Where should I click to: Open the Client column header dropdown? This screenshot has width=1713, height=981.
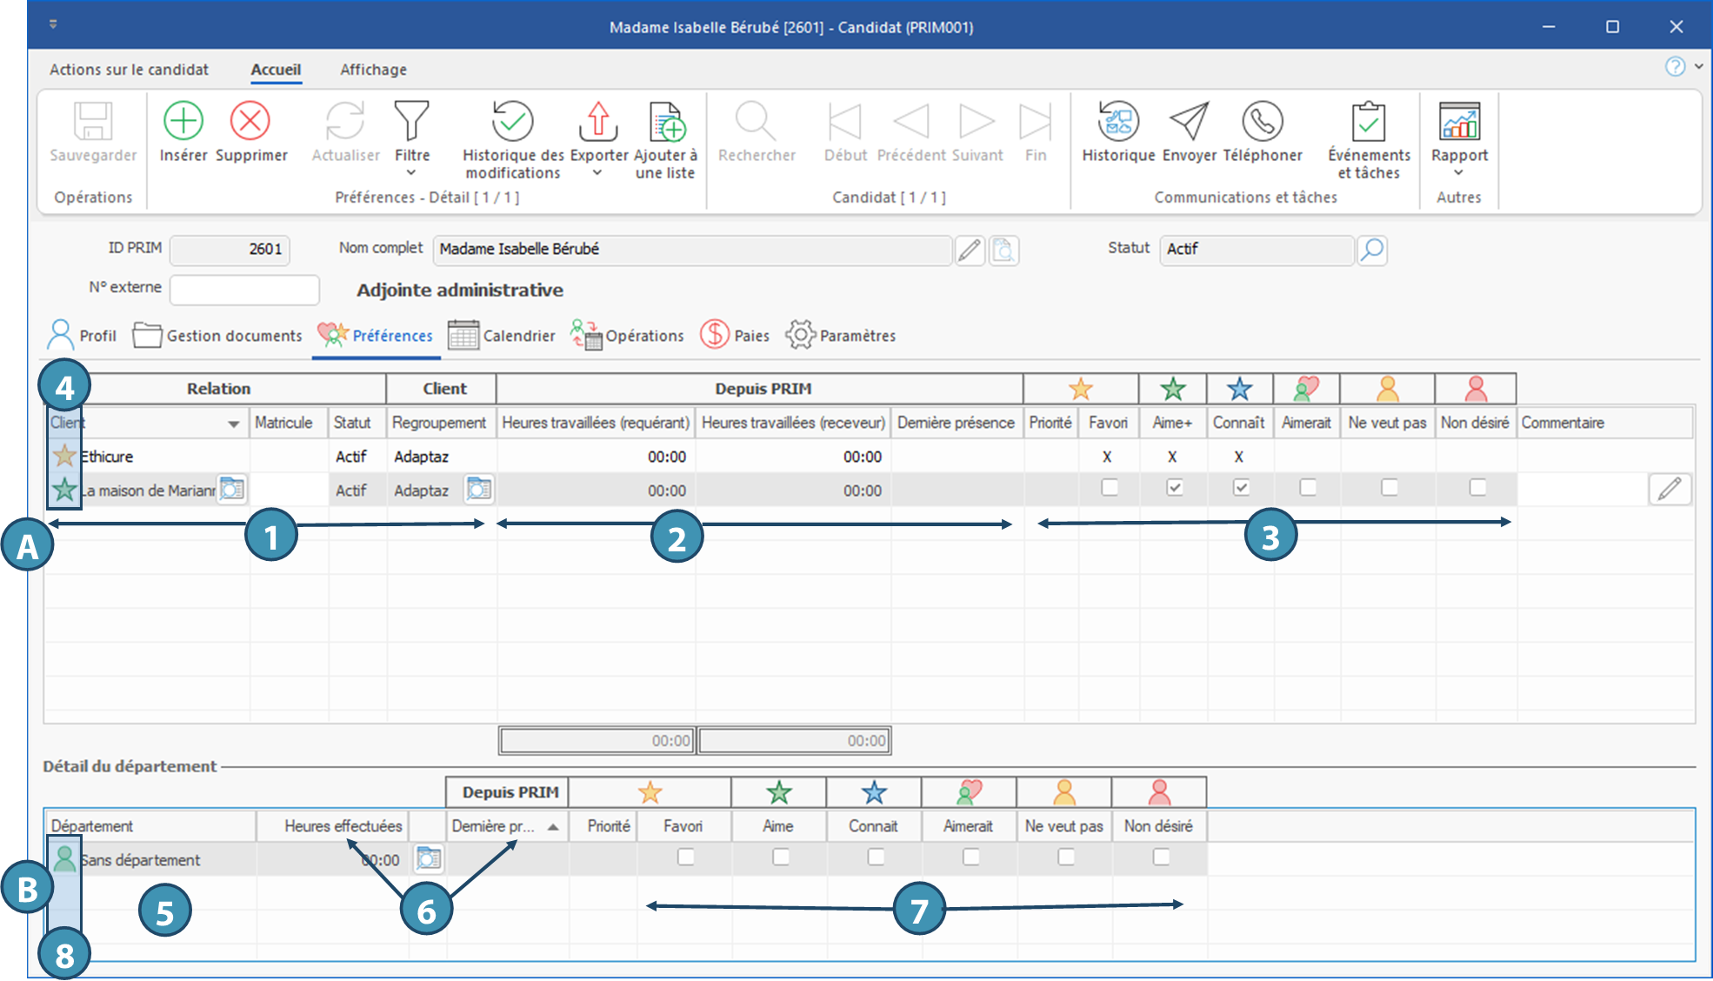pyautogui.click(x=233, y=424)
